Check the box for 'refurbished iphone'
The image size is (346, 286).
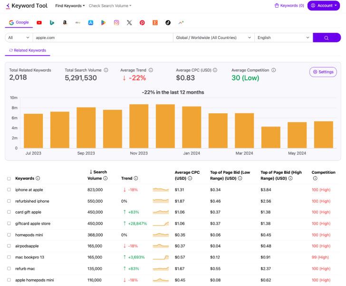coord(9,201)
